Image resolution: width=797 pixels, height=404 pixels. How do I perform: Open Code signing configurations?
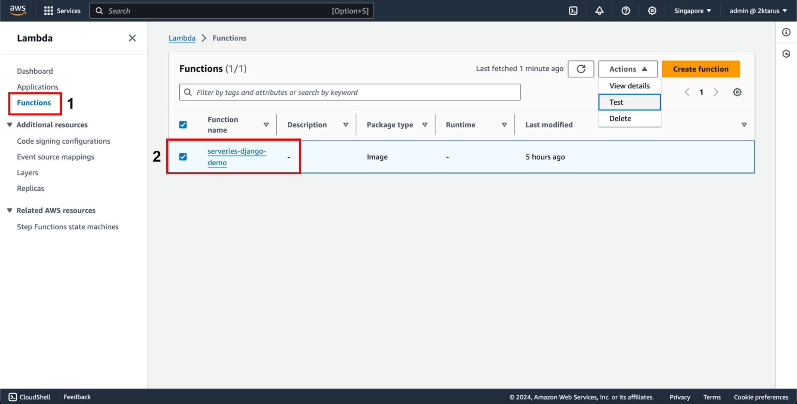[x=63, y=141]
